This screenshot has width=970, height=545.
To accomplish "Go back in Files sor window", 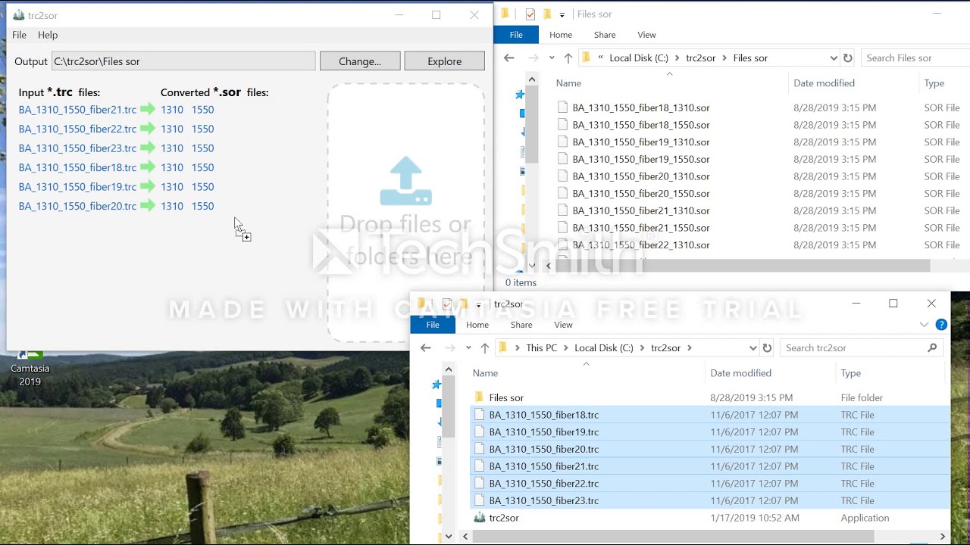I will (509, 58).
